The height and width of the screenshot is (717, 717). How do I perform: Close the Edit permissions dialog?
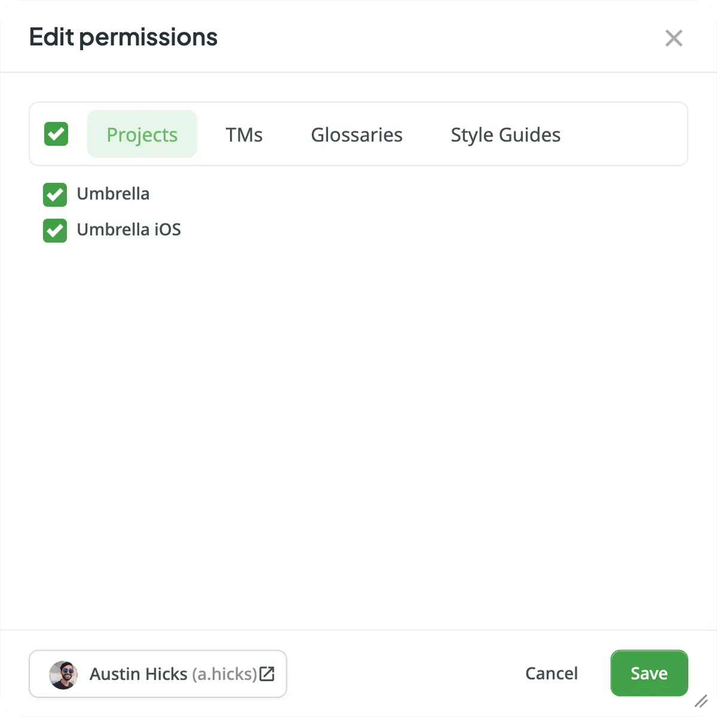[x=673, y=38]
